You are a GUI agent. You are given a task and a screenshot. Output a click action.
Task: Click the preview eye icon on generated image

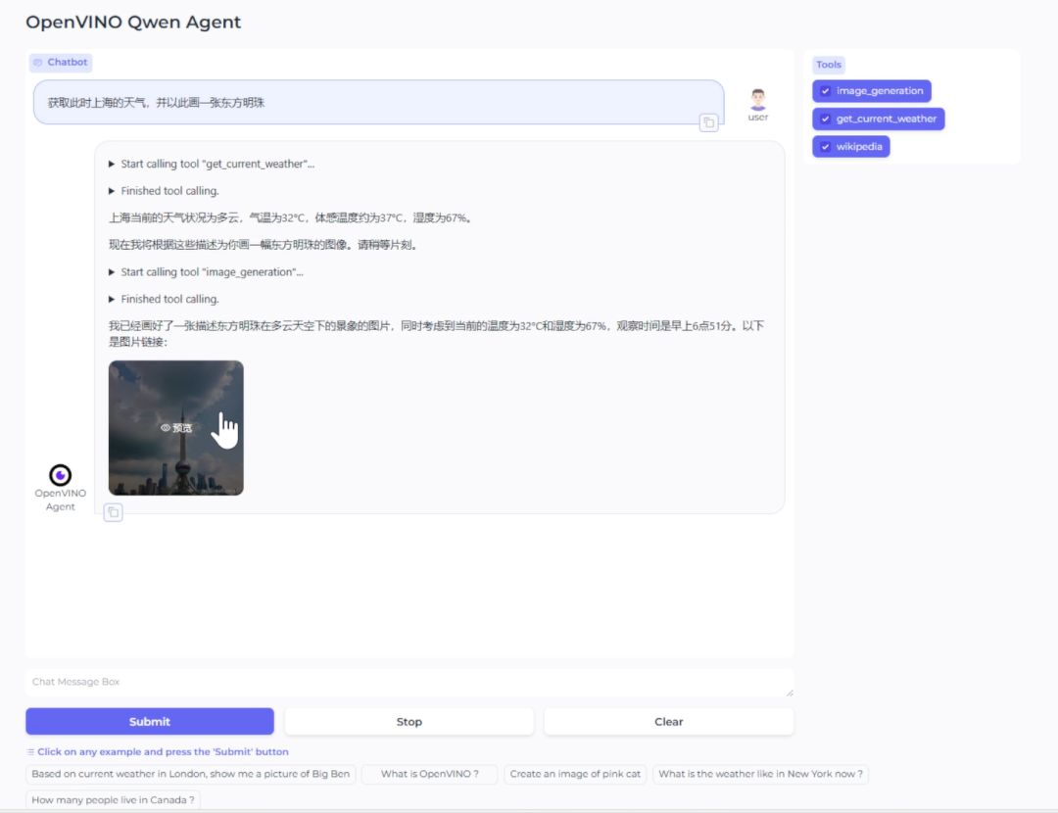[166, 428]
